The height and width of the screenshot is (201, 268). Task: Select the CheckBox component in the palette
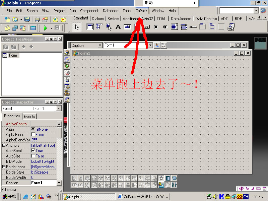coord(156,27)
